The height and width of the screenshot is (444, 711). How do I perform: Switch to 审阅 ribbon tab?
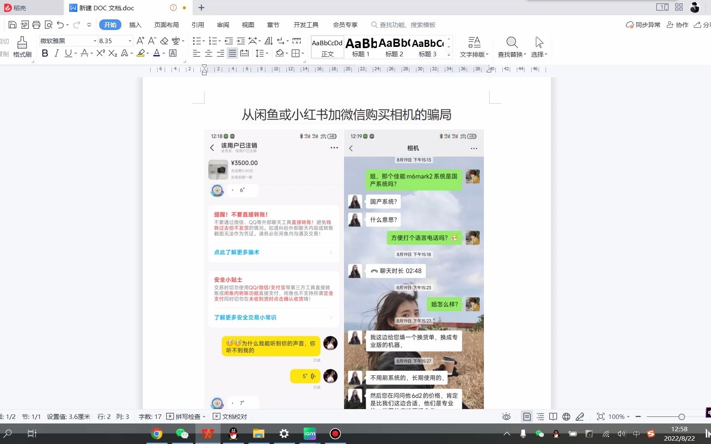click(x=223, y=25)
